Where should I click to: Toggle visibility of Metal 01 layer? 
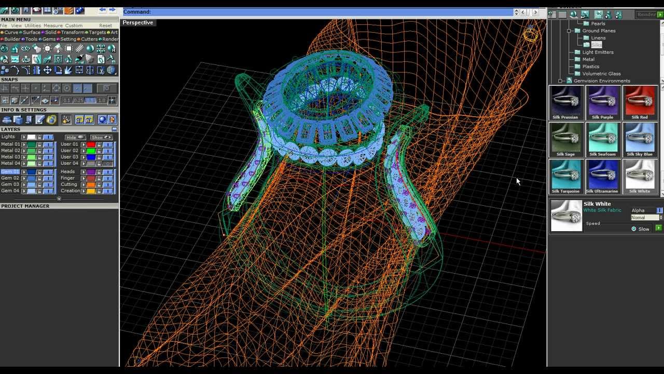49,144
